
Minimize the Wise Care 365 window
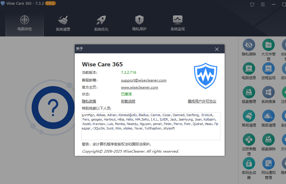(274, 4)
